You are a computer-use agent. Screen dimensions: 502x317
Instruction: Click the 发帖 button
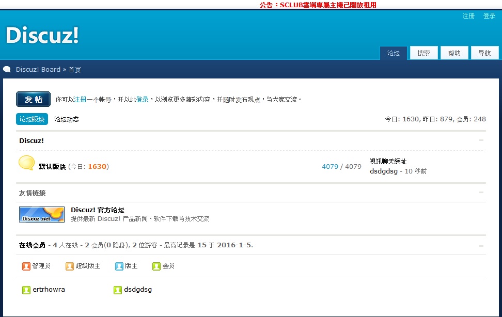(33, 99)
